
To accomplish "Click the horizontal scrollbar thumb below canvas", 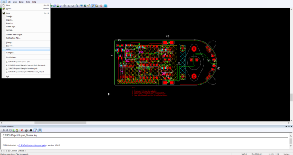I will pos(60,123).
